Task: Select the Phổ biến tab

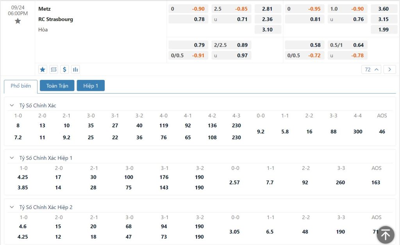Action: click(x=21, y=86)
